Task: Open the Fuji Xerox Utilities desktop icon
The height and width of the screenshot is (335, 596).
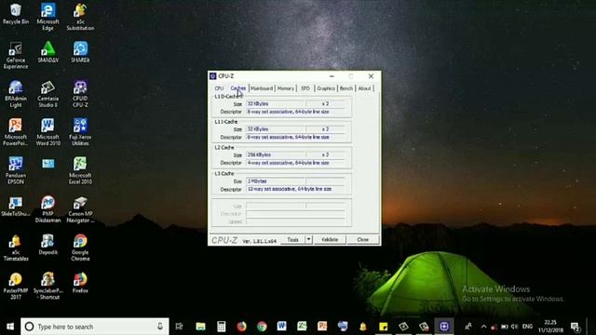Action: (80, 132)
